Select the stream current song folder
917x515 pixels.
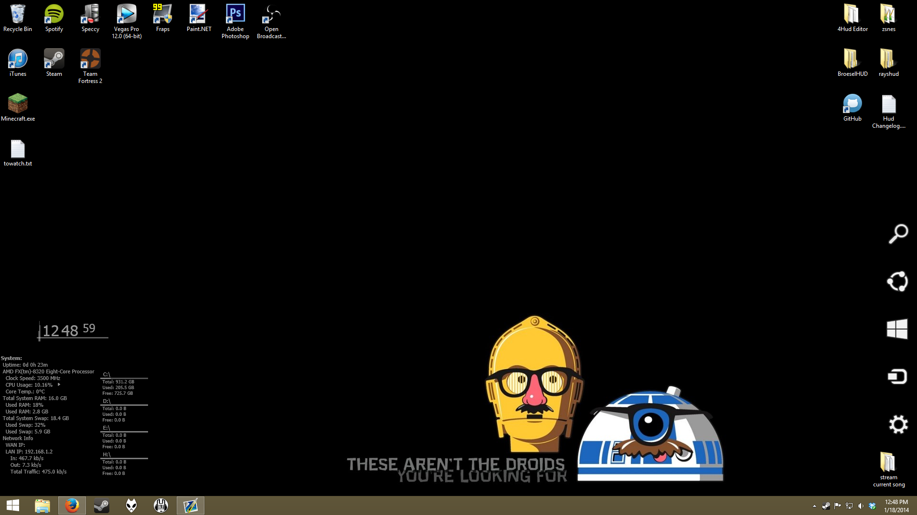tap(889, 469)
